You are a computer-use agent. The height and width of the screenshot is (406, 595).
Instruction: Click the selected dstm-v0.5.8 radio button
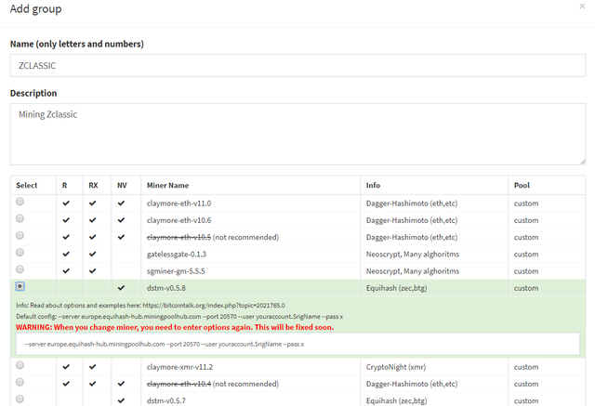20,286
